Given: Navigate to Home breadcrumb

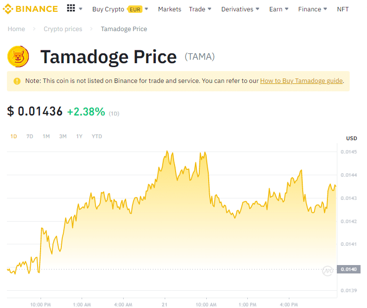Looking at the screenshot, I should [x=16, y=29].
